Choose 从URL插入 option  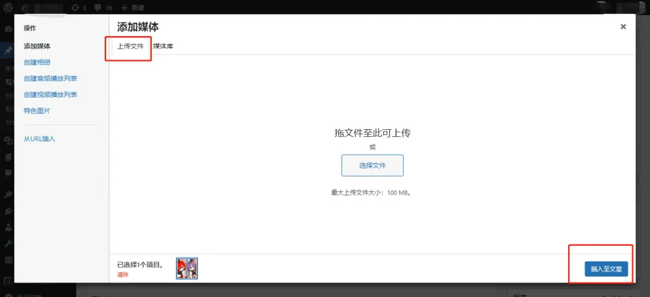point(39,139)
